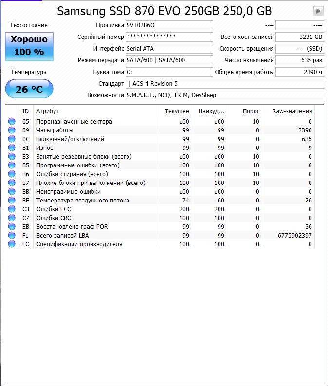328x386 pixels.
Task: Click the Samsung SSD 870 EVO title
Action: click(x=164, y=11)
